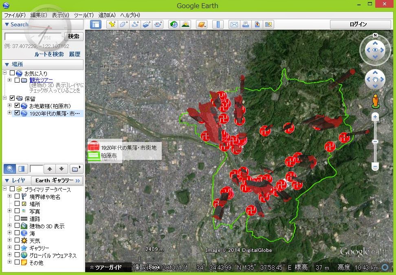Show sunlight across the landscape icon

[x=186, y=24]
